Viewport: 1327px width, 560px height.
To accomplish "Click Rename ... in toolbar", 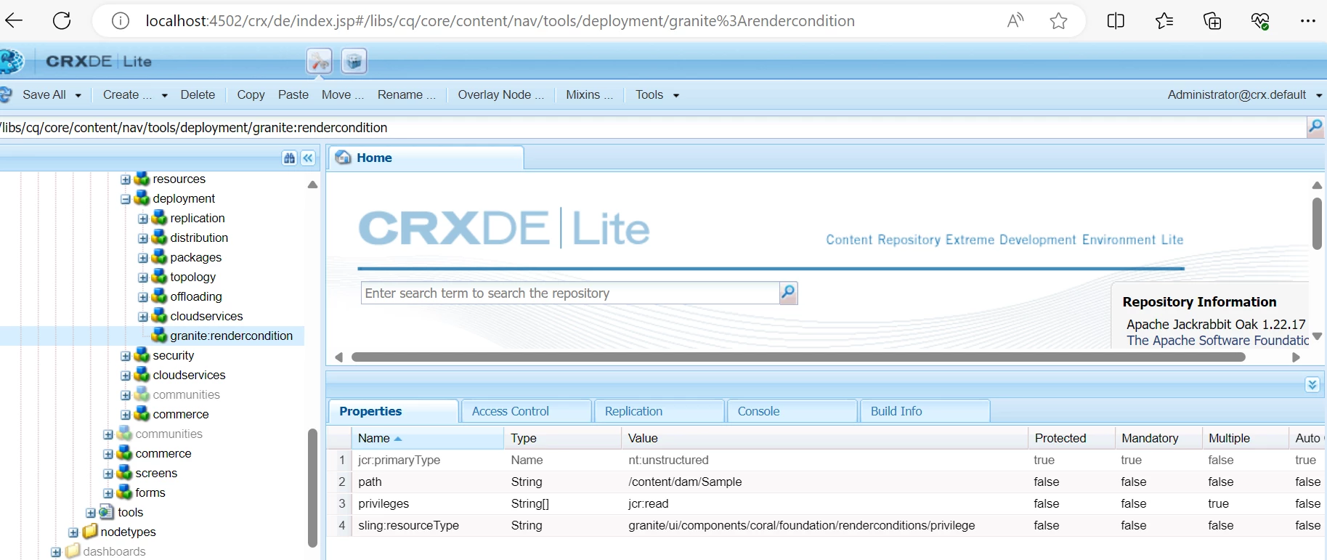I will click(x=406, y=94).
